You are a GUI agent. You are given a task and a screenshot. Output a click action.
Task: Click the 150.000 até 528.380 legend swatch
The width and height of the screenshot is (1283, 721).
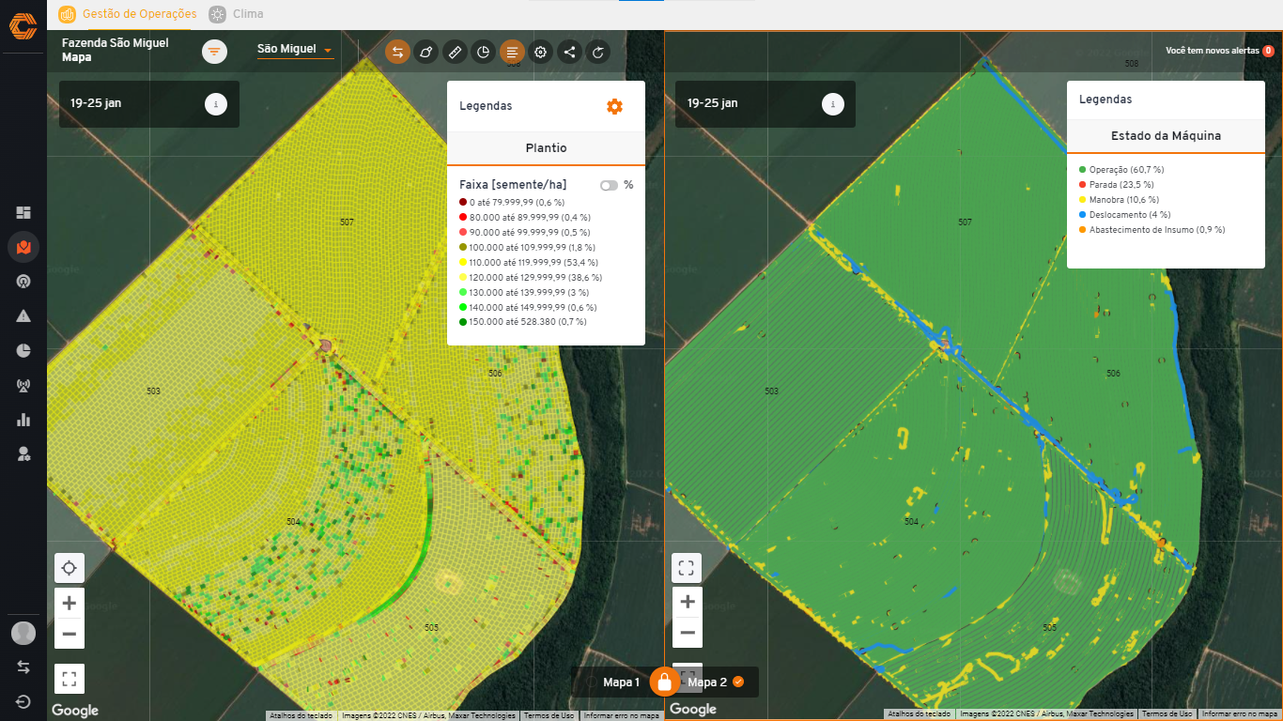tap(463, 322)
